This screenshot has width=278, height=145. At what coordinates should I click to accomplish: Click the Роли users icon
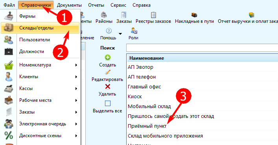(x=134, y=31)
